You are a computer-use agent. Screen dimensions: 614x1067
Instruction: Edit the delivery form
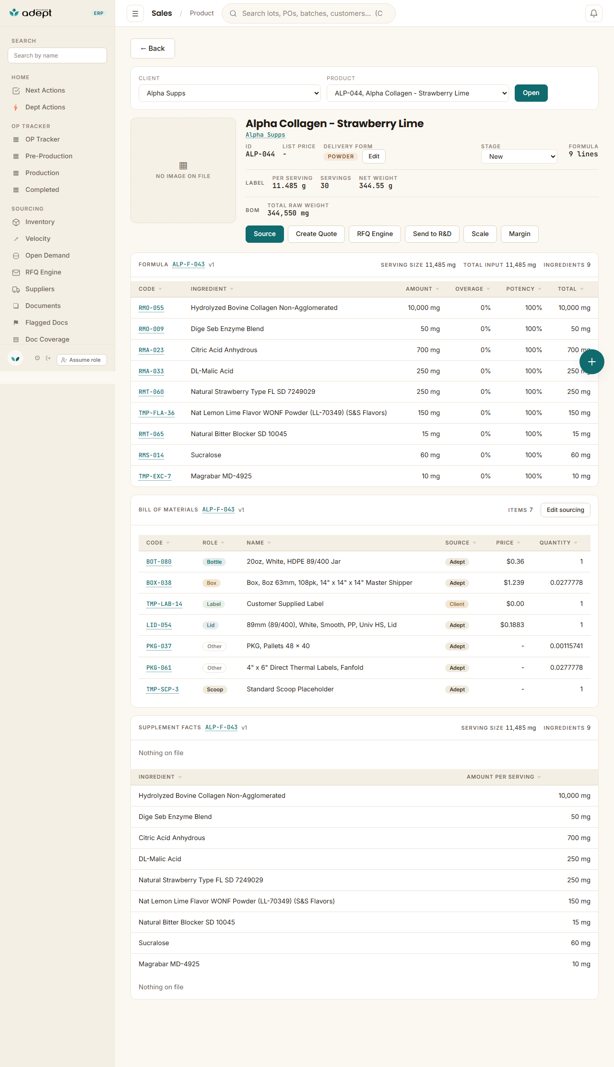[x=374, y=156]
